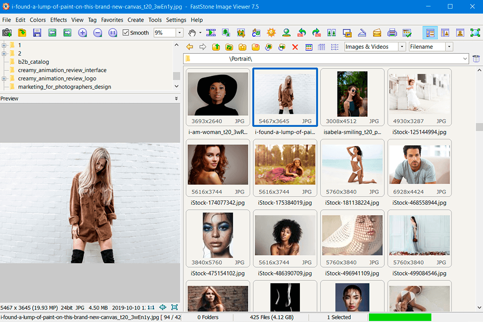
Task: Click the Rotate Left icon
Action: [x=301, y=33]
